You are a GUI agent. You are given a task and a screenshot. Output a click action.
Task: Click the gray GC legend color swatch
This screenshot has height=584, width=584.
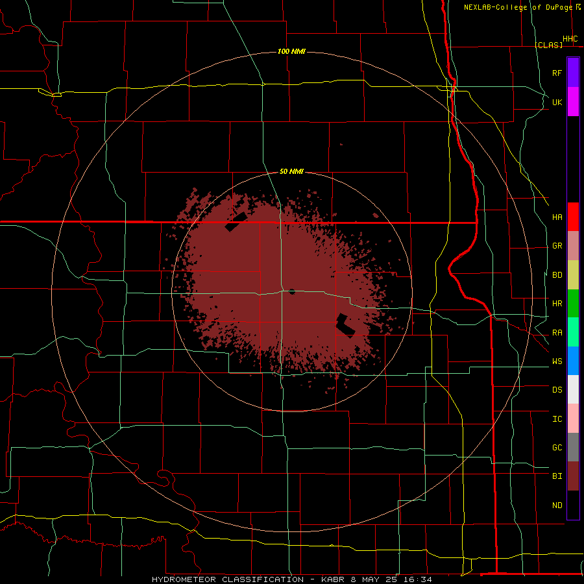573,447
